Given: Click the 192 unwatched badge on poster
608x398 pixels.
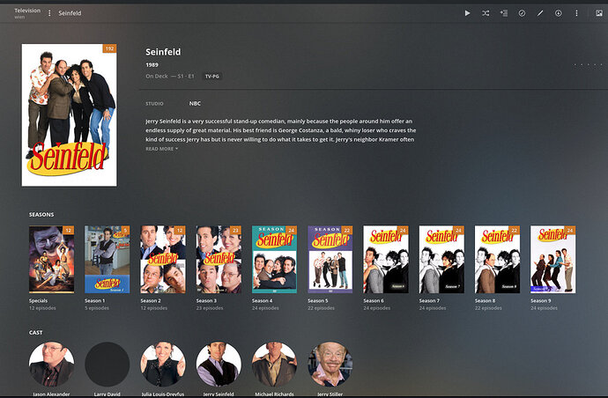Looking at the screenshot, I should click(110, 48).
